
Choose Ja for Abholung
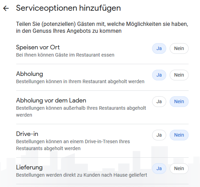pyautogui.click(x=159, y=75)
